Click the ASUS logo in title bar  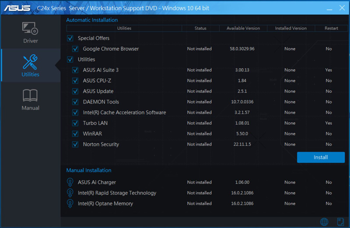click(17, 8)
